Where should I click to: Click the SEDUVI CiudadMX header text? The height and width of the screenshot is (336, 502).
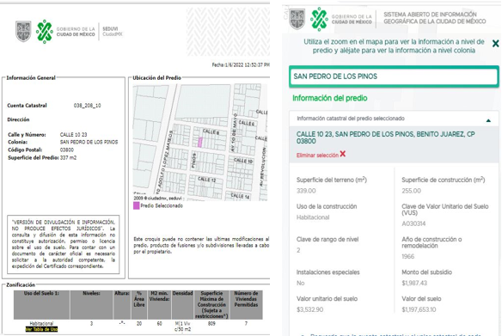pyautogui.click(x=113, y=31)
